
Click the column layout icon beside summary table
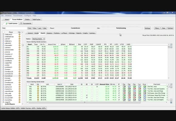click(x=171, y=47)
